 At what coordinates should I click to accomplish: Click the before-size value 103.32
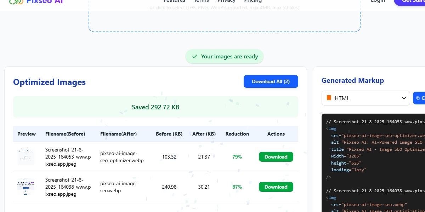point(169,157)
